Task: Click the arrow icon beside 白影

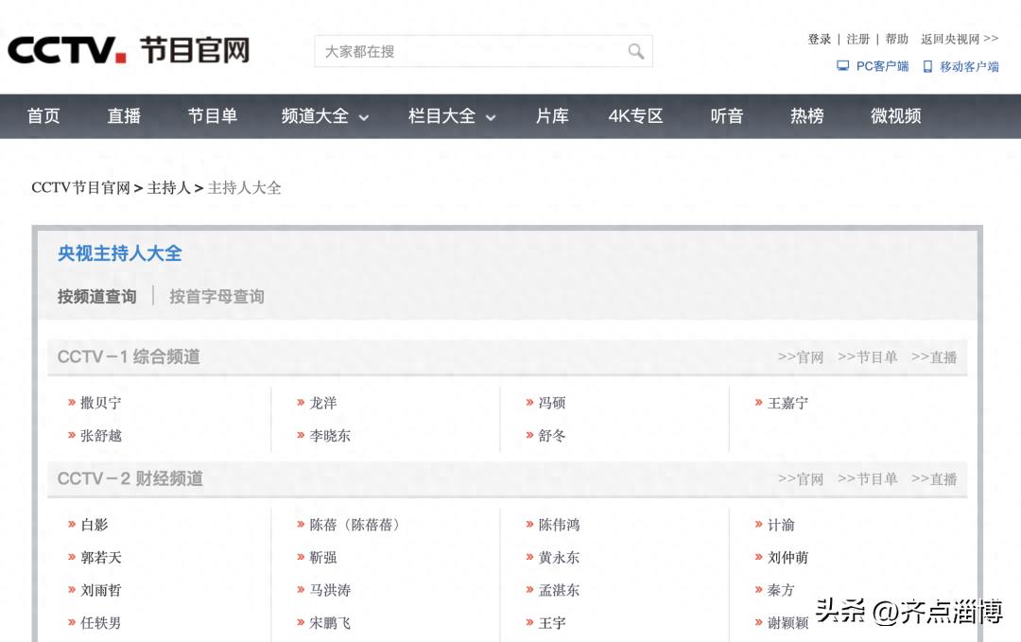Action: (71, 525)
